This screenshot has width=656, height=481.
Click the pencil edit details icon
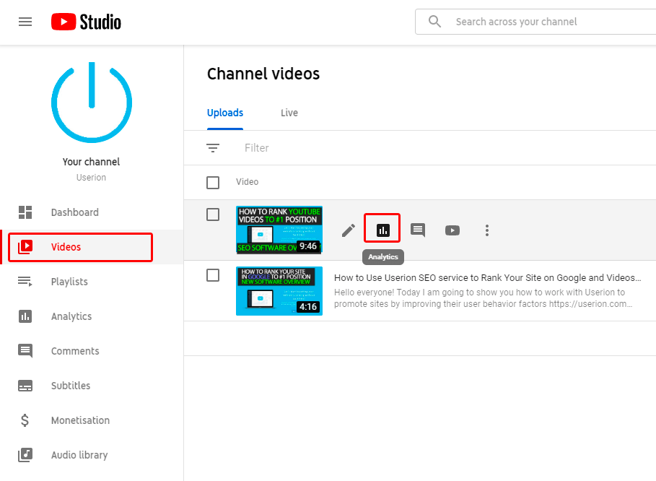pos(349,230)
